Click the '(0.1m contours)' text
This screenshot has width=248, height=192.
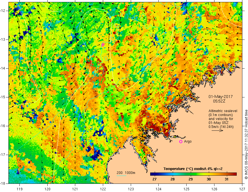coord(221,115)
